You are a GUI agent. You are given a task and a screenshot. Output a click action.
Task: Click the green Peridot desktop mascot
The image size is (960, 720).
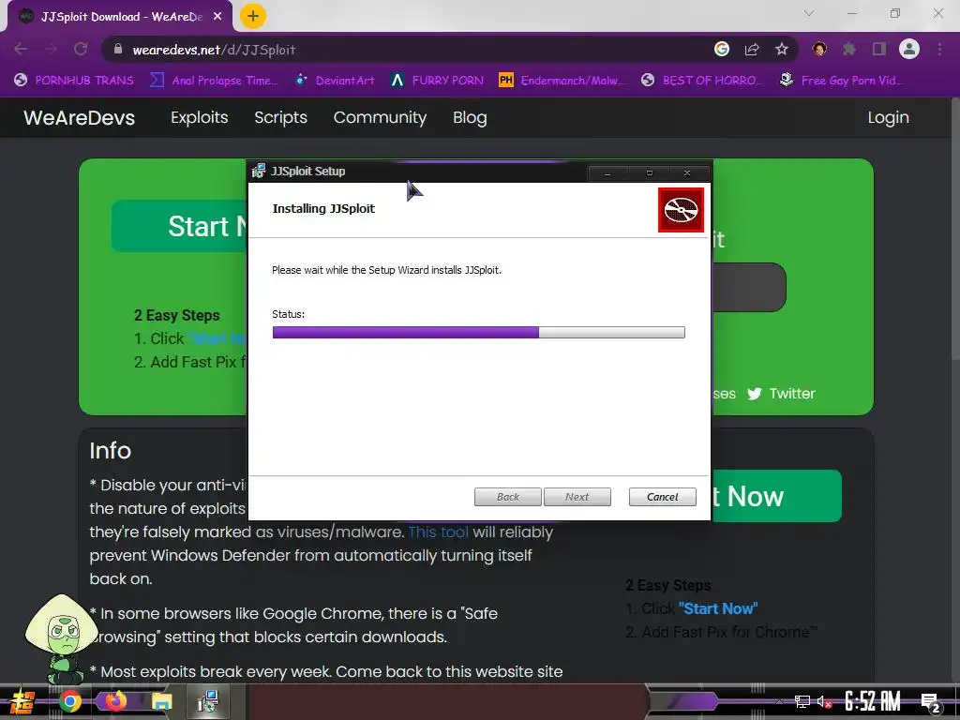click(61, 639)
